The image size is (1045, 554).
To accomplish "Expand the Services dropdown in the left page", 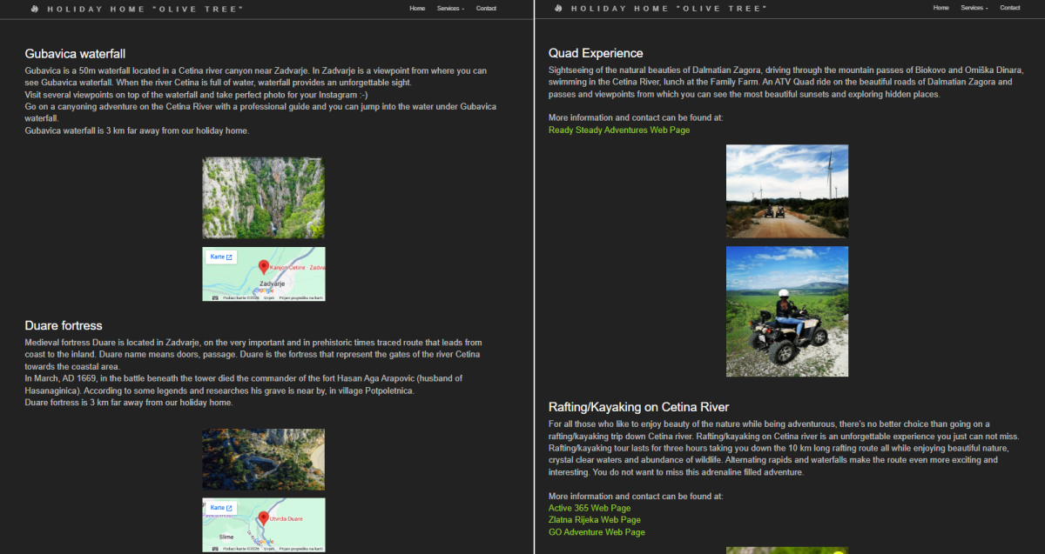I will click(x=450, y=9).
